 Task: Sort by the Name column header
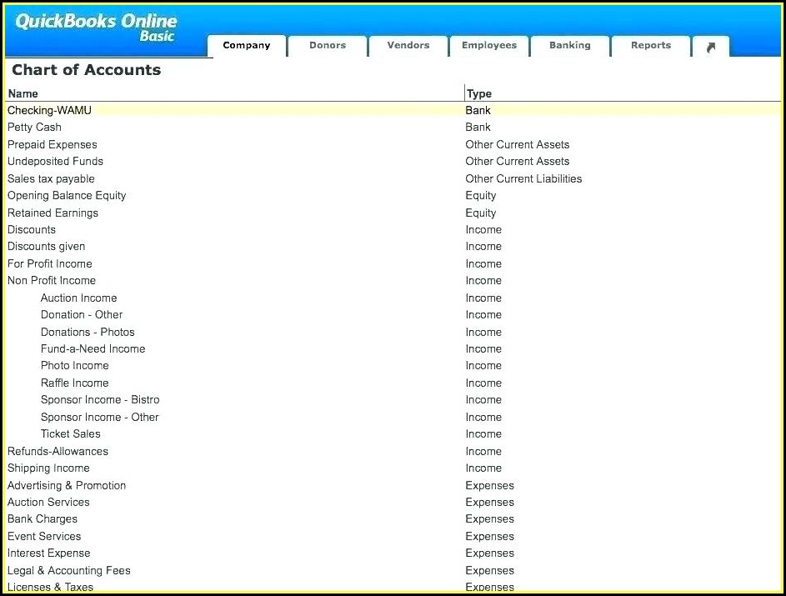[x=23, y=93]
